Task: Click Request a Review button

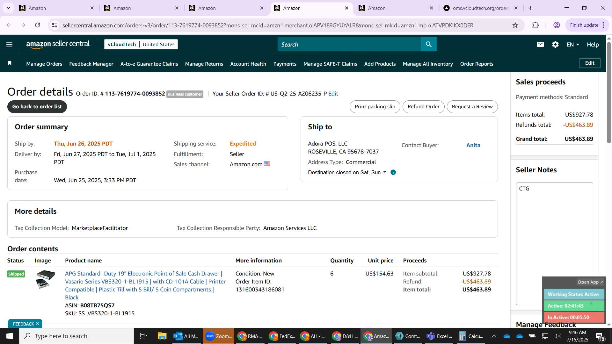Action: click(472, 107)
